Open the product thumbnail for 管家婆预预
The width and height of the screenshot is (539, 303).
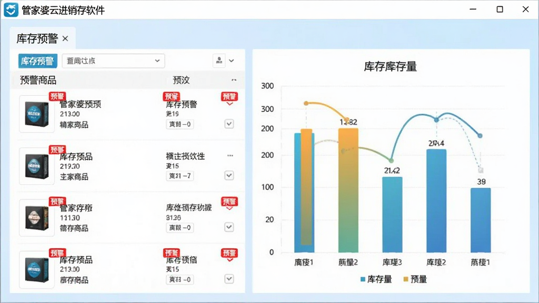pyautogui.click(x=37, y=114)
